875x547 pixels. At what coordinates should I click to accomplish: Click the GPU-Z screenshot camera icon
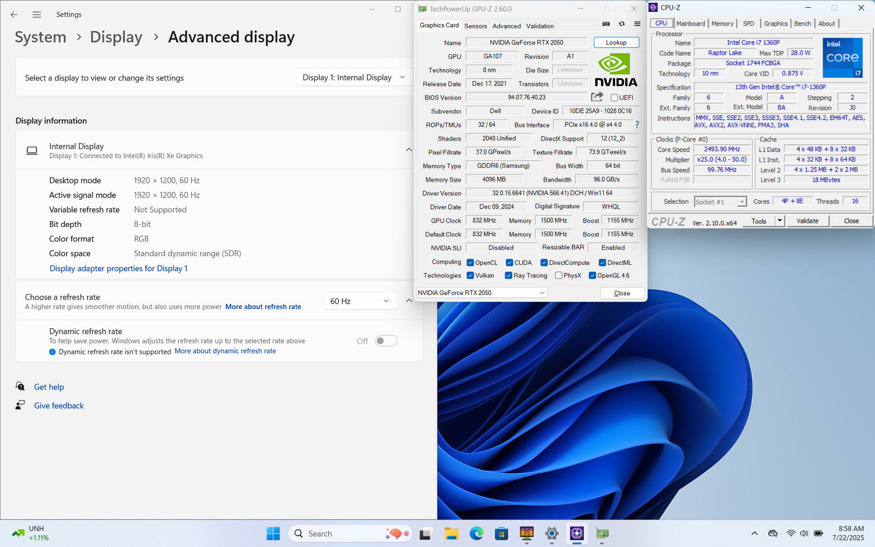click(606, 24)
